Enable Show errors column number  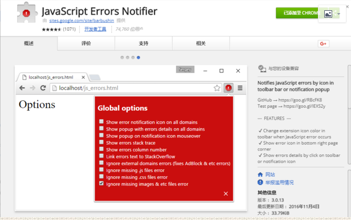coord(101,149)
